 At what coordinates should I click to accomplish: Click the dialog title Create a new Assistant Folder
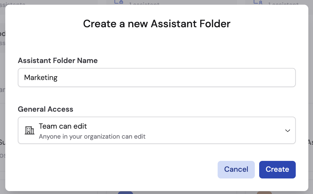click(x=156, y=24)
